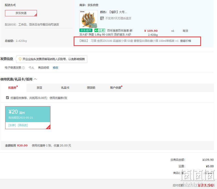The width and height of the screenshot is (217, 189).
Task: Click the ¥109.90 product price
Action: pyautogui.click(x=151, y=31)
